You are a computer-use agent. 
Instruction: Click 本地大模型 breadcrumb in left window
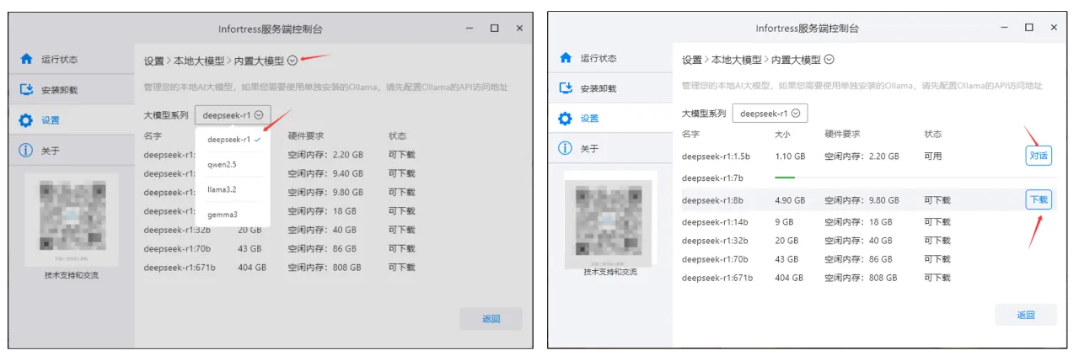click(198, 61)
